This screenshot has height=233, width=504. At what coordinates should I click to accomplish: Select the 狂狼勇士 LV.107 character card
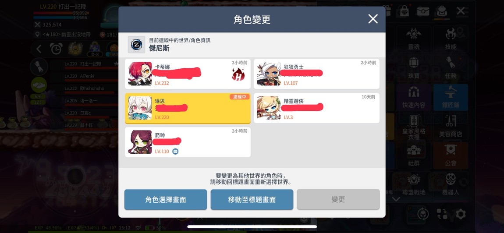[x=316, y=74]
